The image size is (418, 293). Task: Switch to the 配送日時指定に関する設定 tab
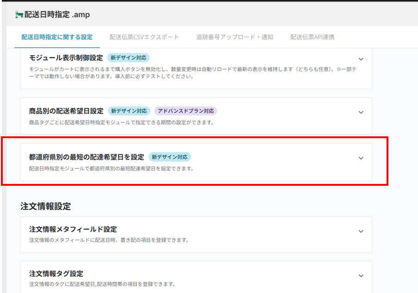pyautogui.click(x=57, y=37)
